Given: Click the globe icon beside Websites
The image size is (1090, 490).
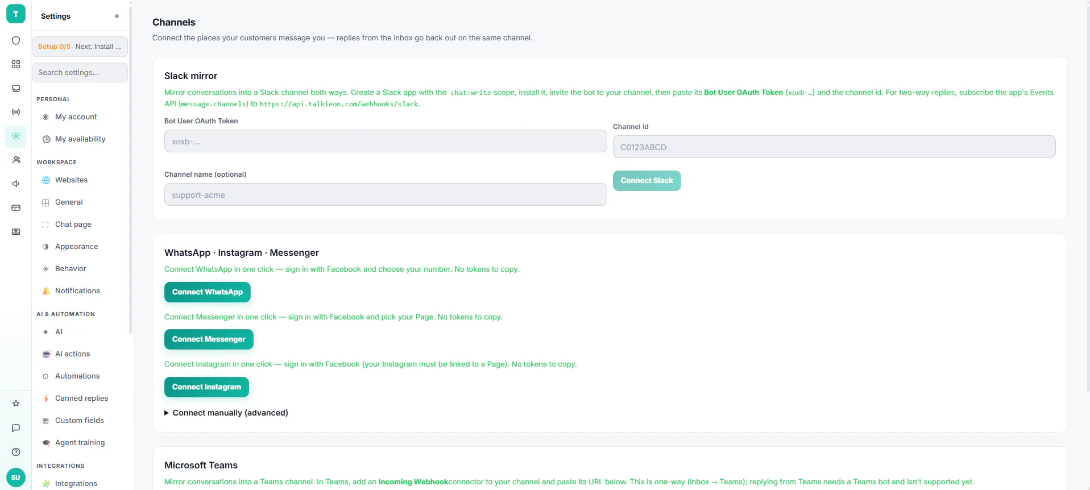Looking at the screenshot, I should click(x=46, y=180).
